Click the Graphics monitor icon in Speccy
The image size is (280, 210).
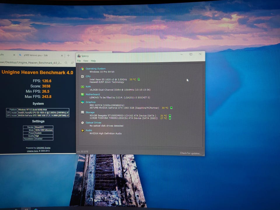tap(82, 102)
